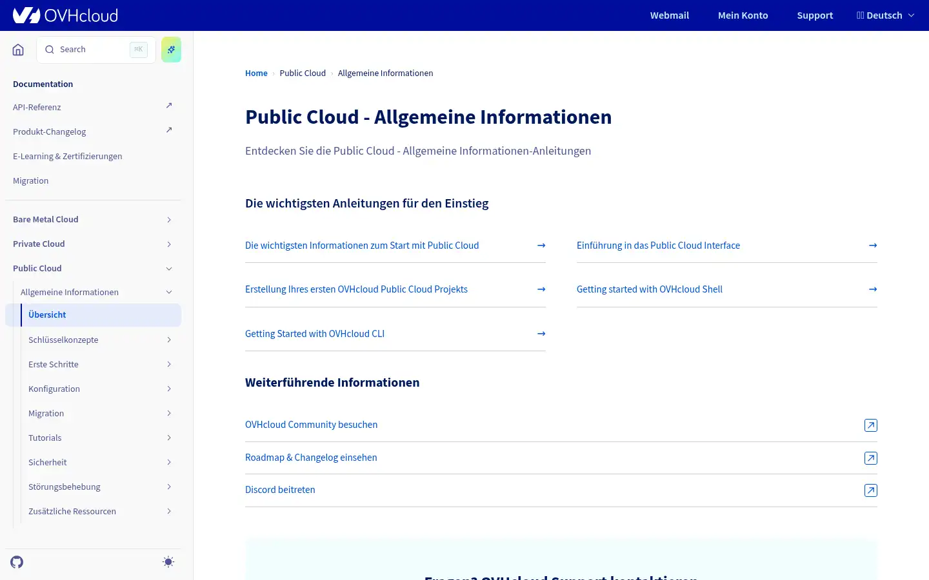
Task: Expand the Bare Metal Cloud section
Action: (x=169, y=220)
